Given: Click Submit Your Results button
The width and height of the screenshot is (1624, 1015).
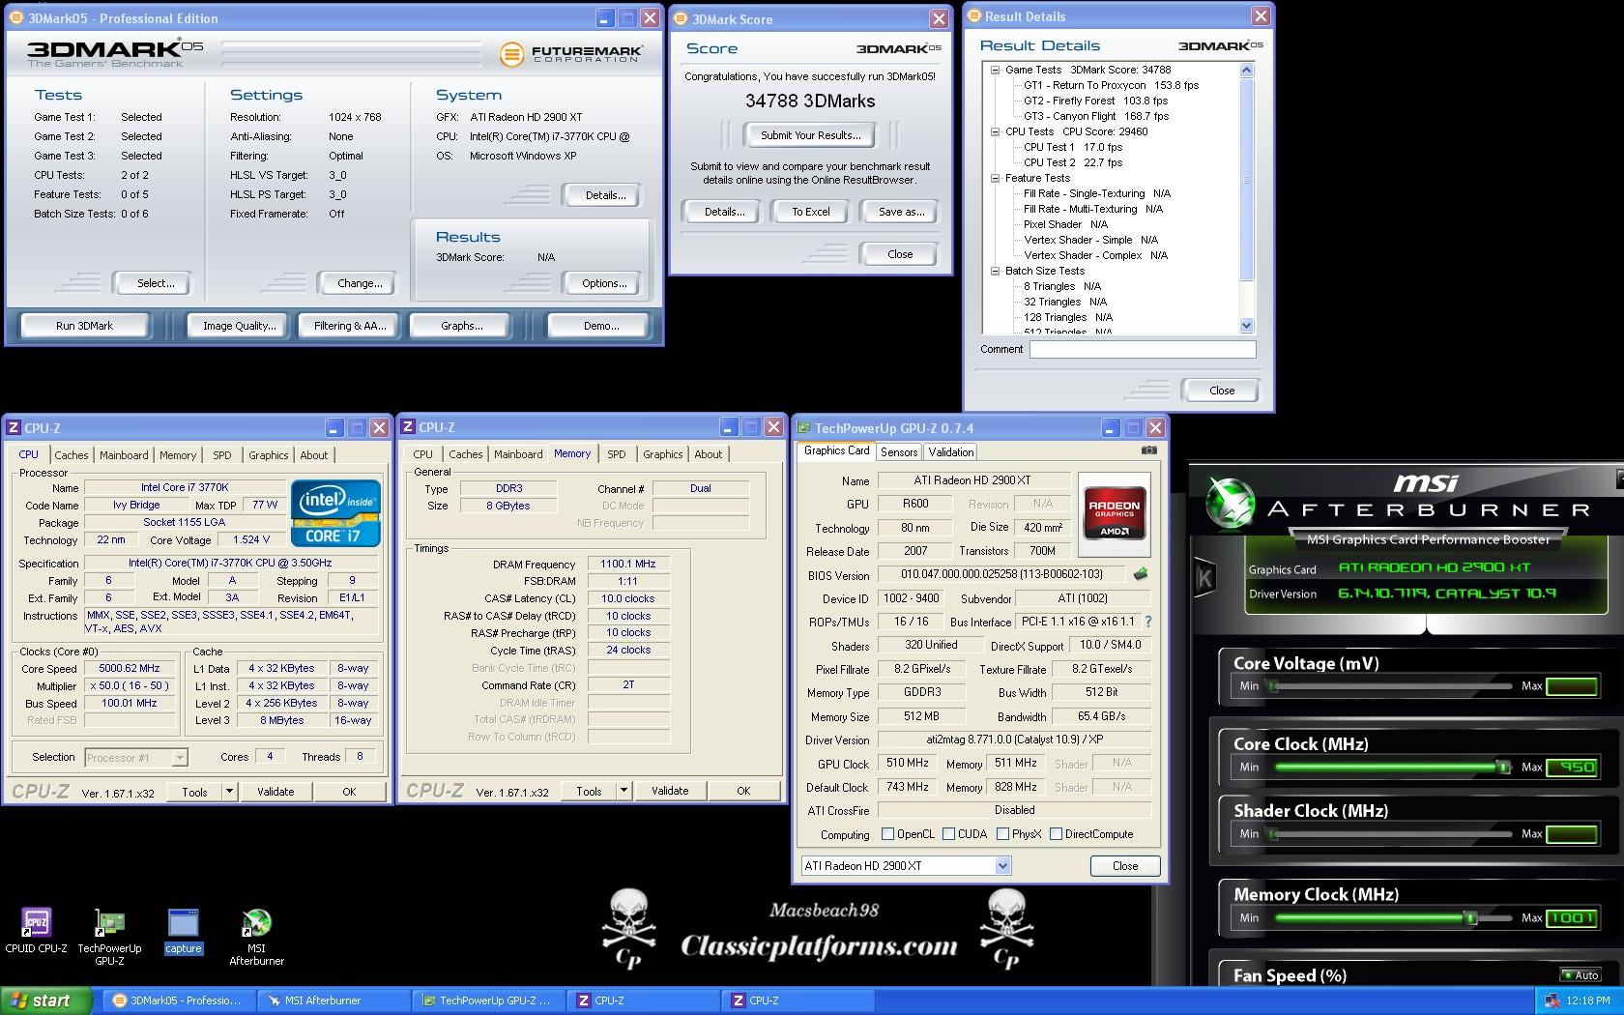Looking at the screenshot, I should coord(810,135).
